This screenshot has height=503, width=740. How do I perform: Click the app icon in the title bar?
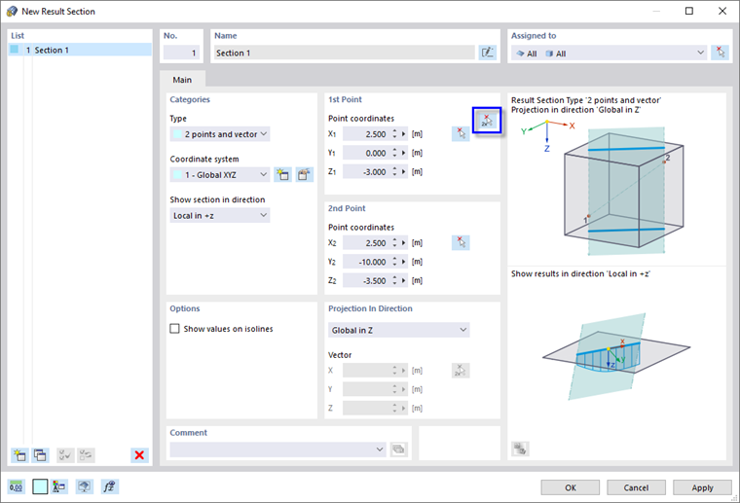pyautogui.click(x=12, y=12)
